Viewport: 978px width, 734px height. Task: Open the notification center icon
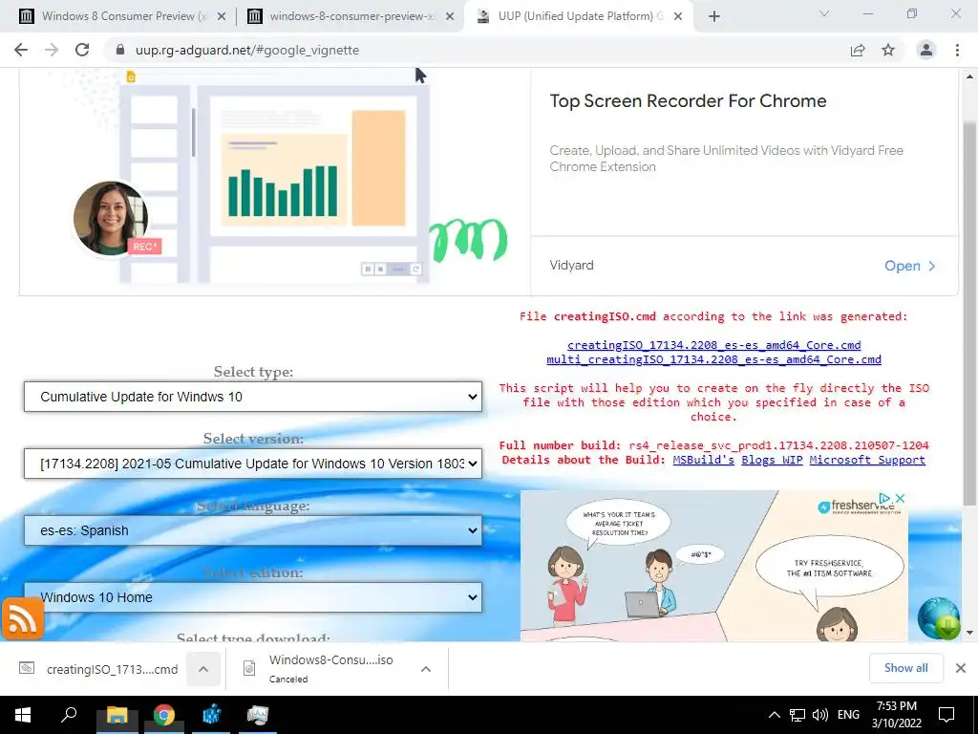pos(946,715)
